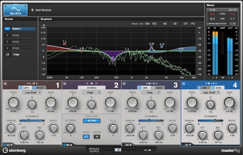
Task: Toggle sidechain AUTO filter button
Action: click(86, 136)
